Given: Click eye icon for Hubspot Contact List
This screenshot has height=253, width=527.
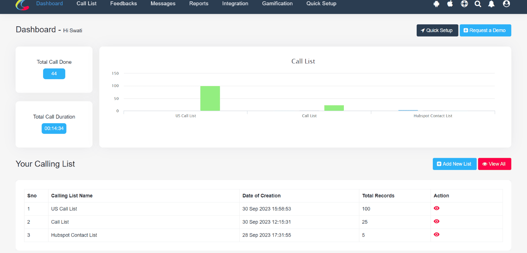Looking at the screenshot, I should 436,235.
